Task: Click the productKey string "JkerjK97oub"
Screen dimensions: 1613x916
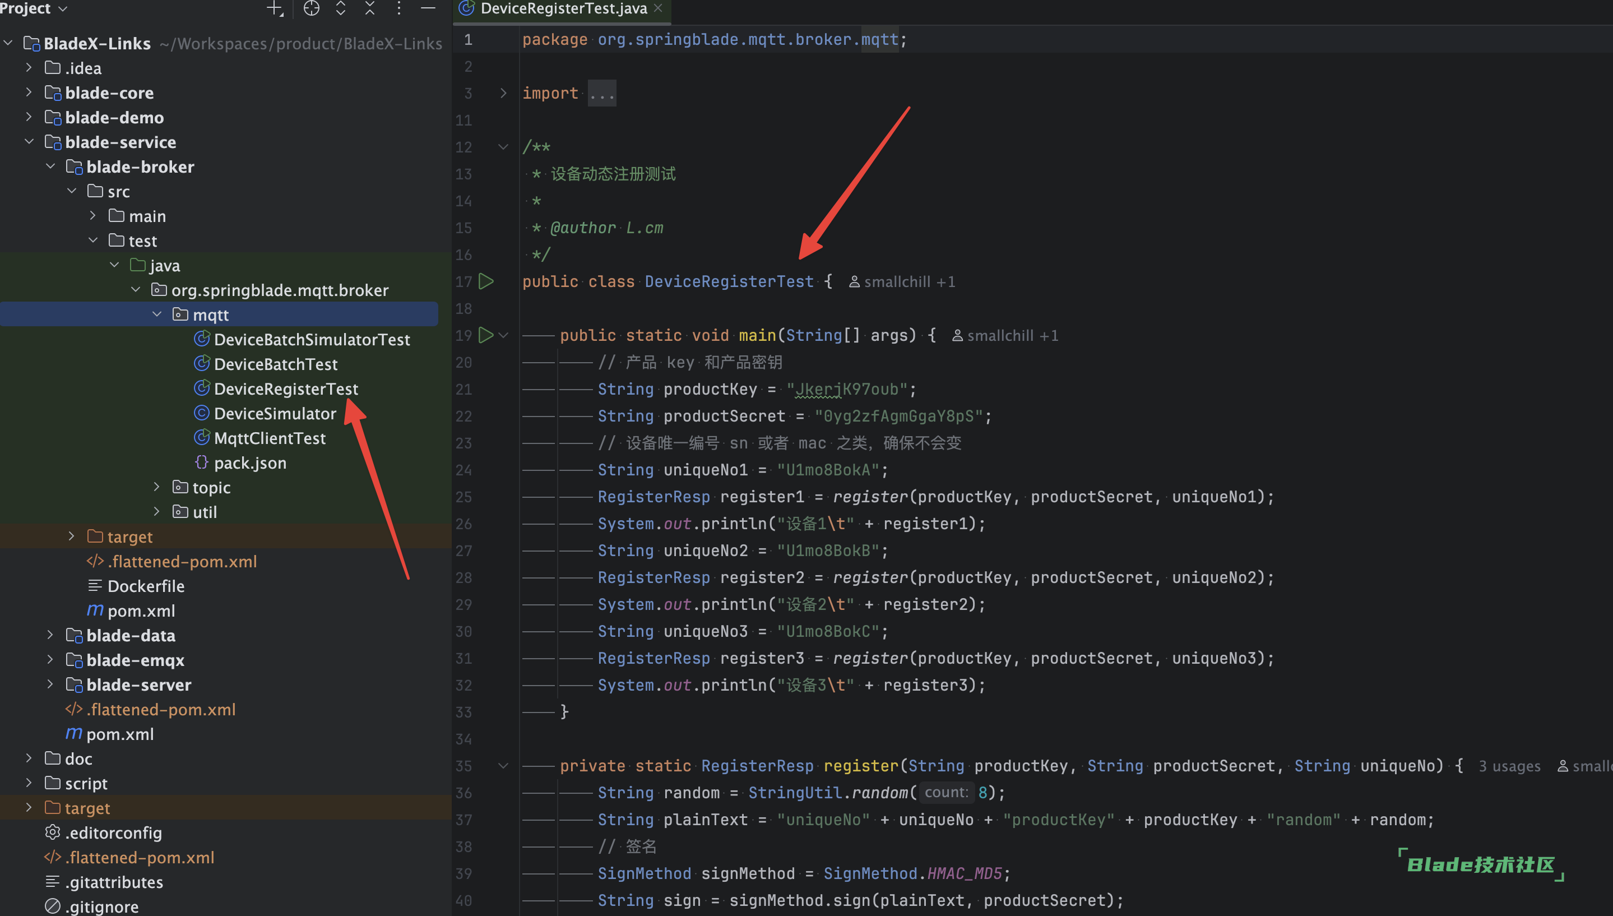Action: (x=847, y=390)
